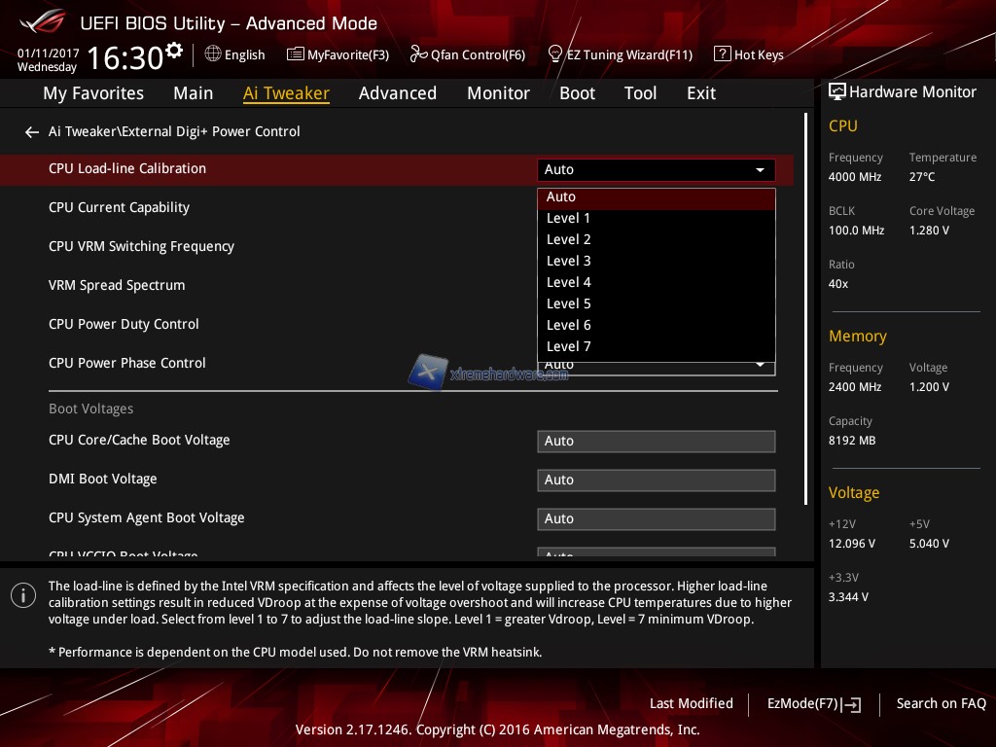Open Qfan Control(F6) fan icon

(418, 54)
